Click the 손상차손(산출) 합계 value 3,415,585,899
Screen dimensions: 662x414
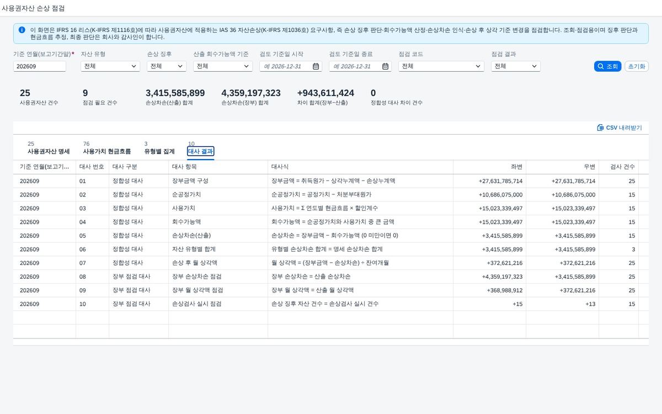coord(175,93)
